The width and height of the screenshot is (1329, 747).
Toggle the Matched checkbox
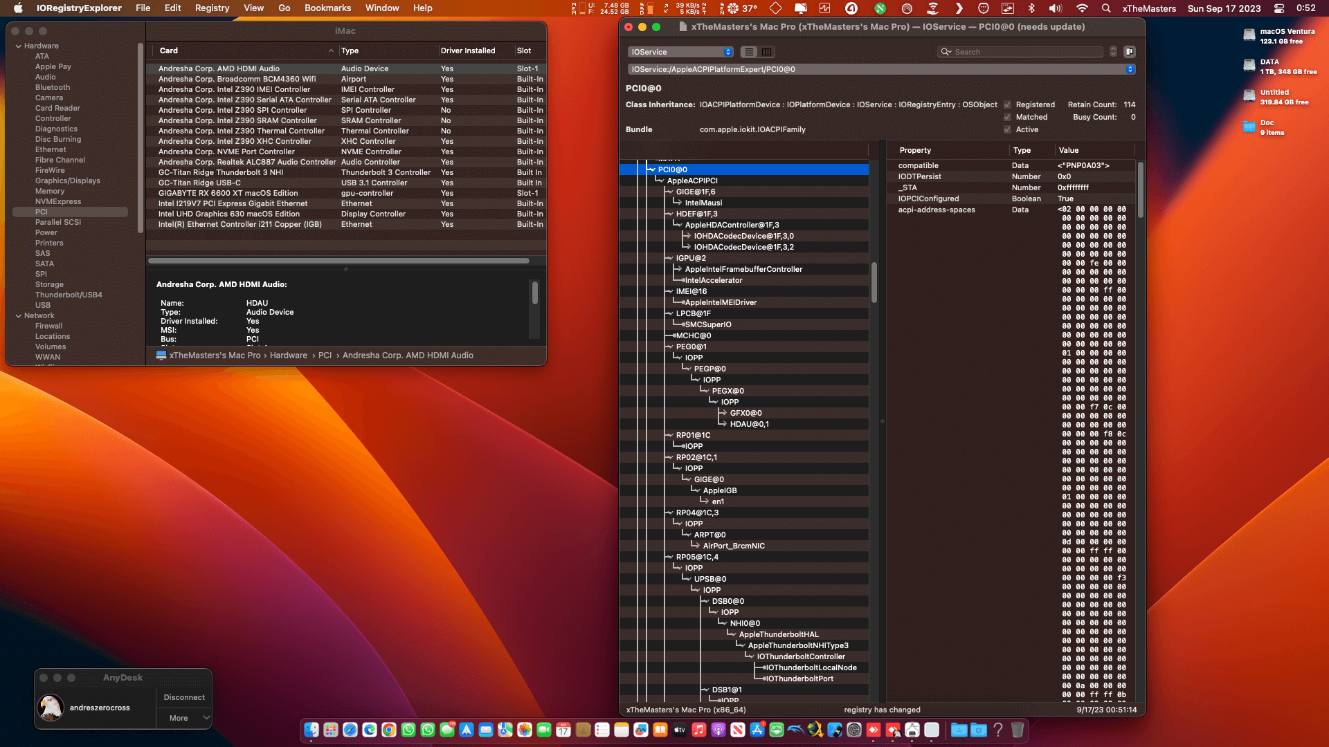pyautogui.click(x=1007, y=118)
